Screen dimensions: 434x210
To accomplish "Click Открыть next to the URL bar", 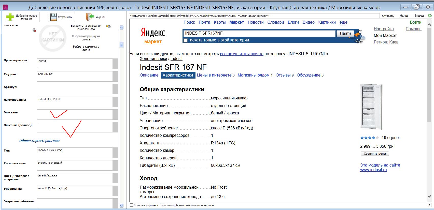I will point(388,16).
